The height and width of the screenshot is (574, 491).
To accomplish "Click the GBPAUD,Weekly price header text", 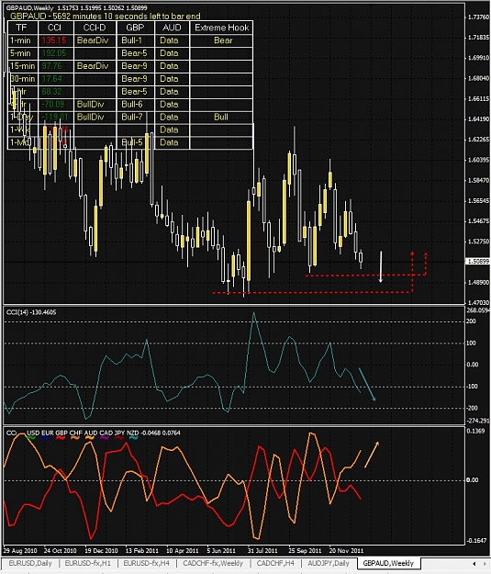I will pyautogui.click(x=76, y=7).
